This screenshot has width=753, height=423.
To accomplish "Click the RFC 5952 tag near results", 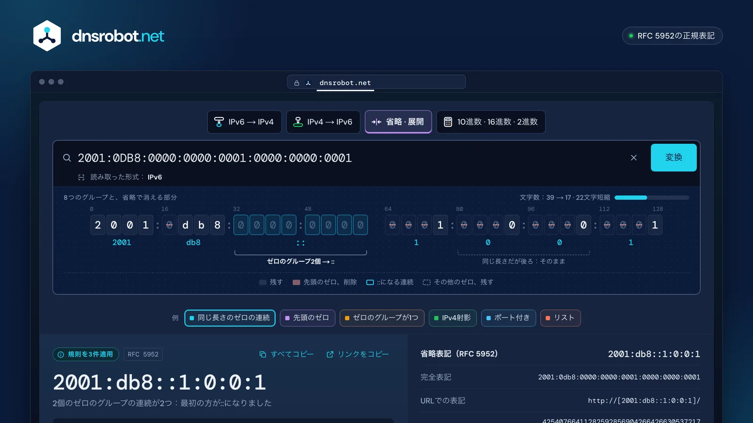I will [x=143, y=354].
